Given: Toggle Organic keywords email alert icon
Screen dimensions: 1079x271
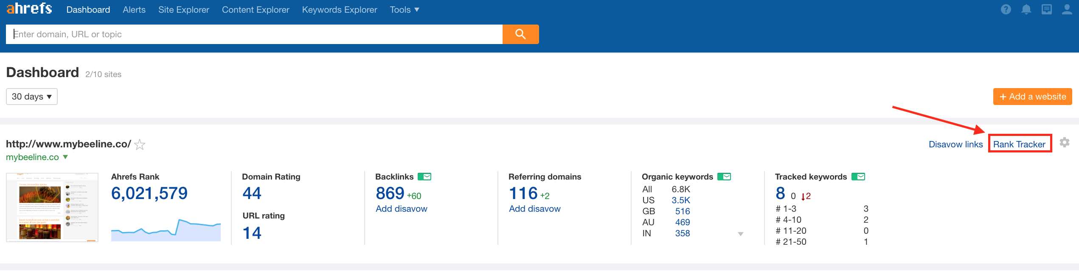Looking at the screenshot, I should 724,177.
